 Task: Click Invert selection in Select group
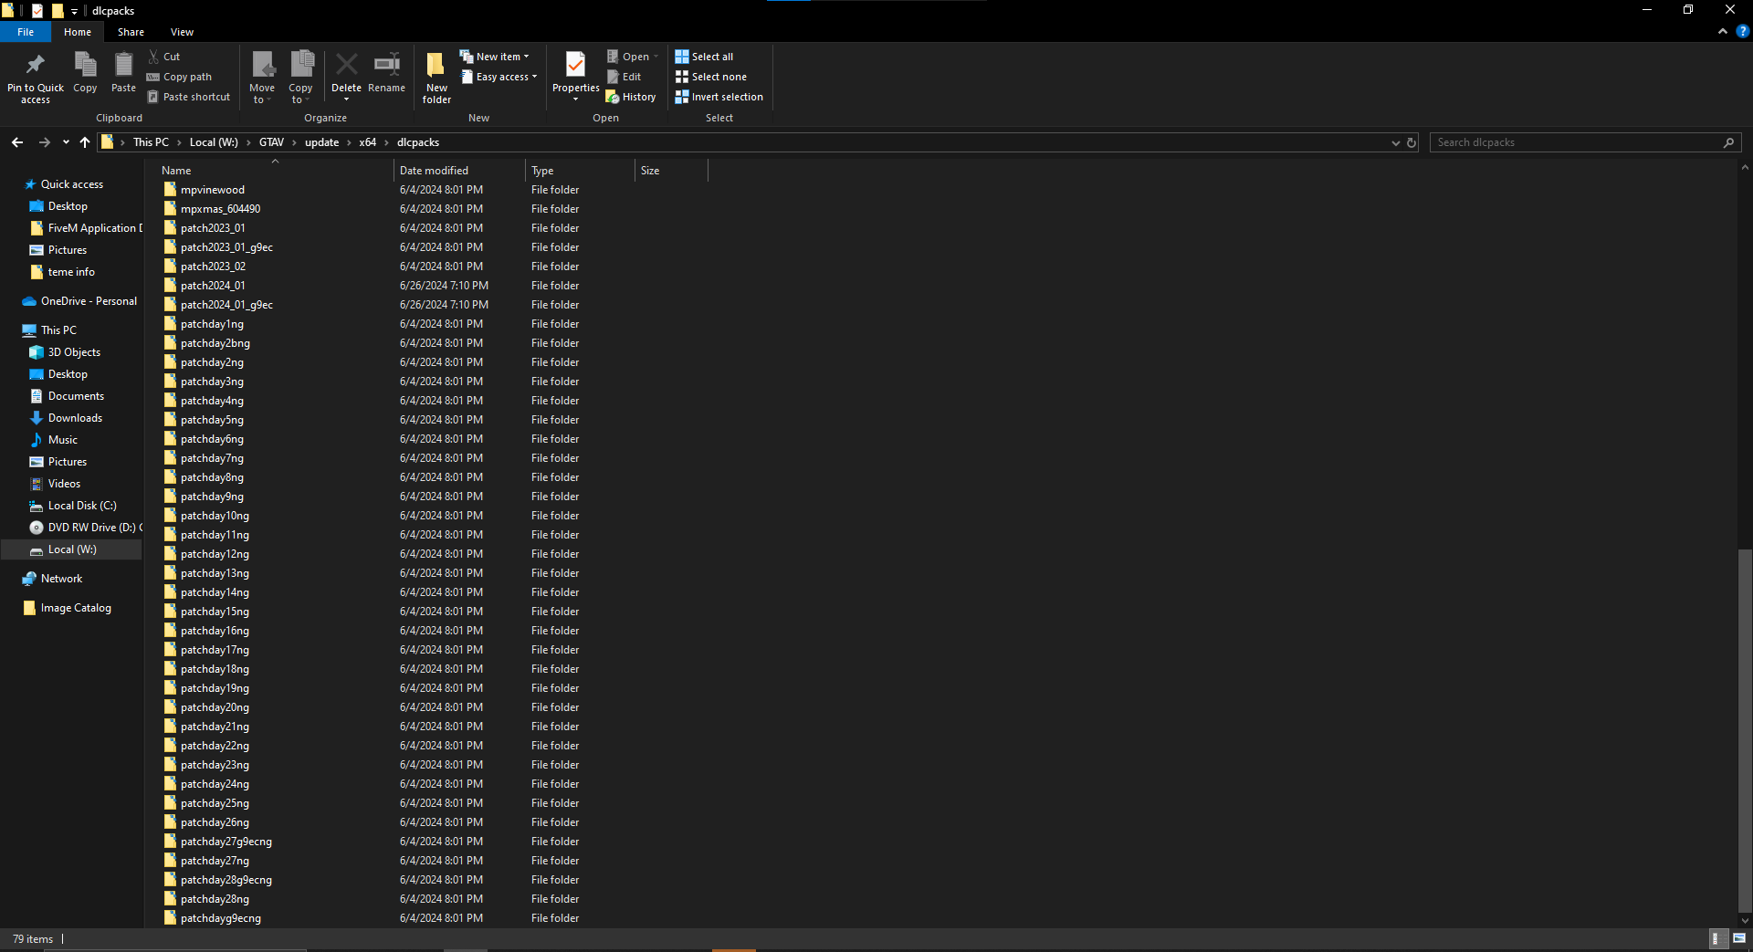(719, 97)
